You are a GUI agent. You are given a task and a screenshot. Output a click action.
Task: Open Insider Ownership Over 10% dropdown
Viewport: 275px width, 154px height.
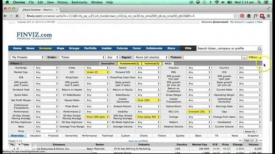click(x=148, y=100)
